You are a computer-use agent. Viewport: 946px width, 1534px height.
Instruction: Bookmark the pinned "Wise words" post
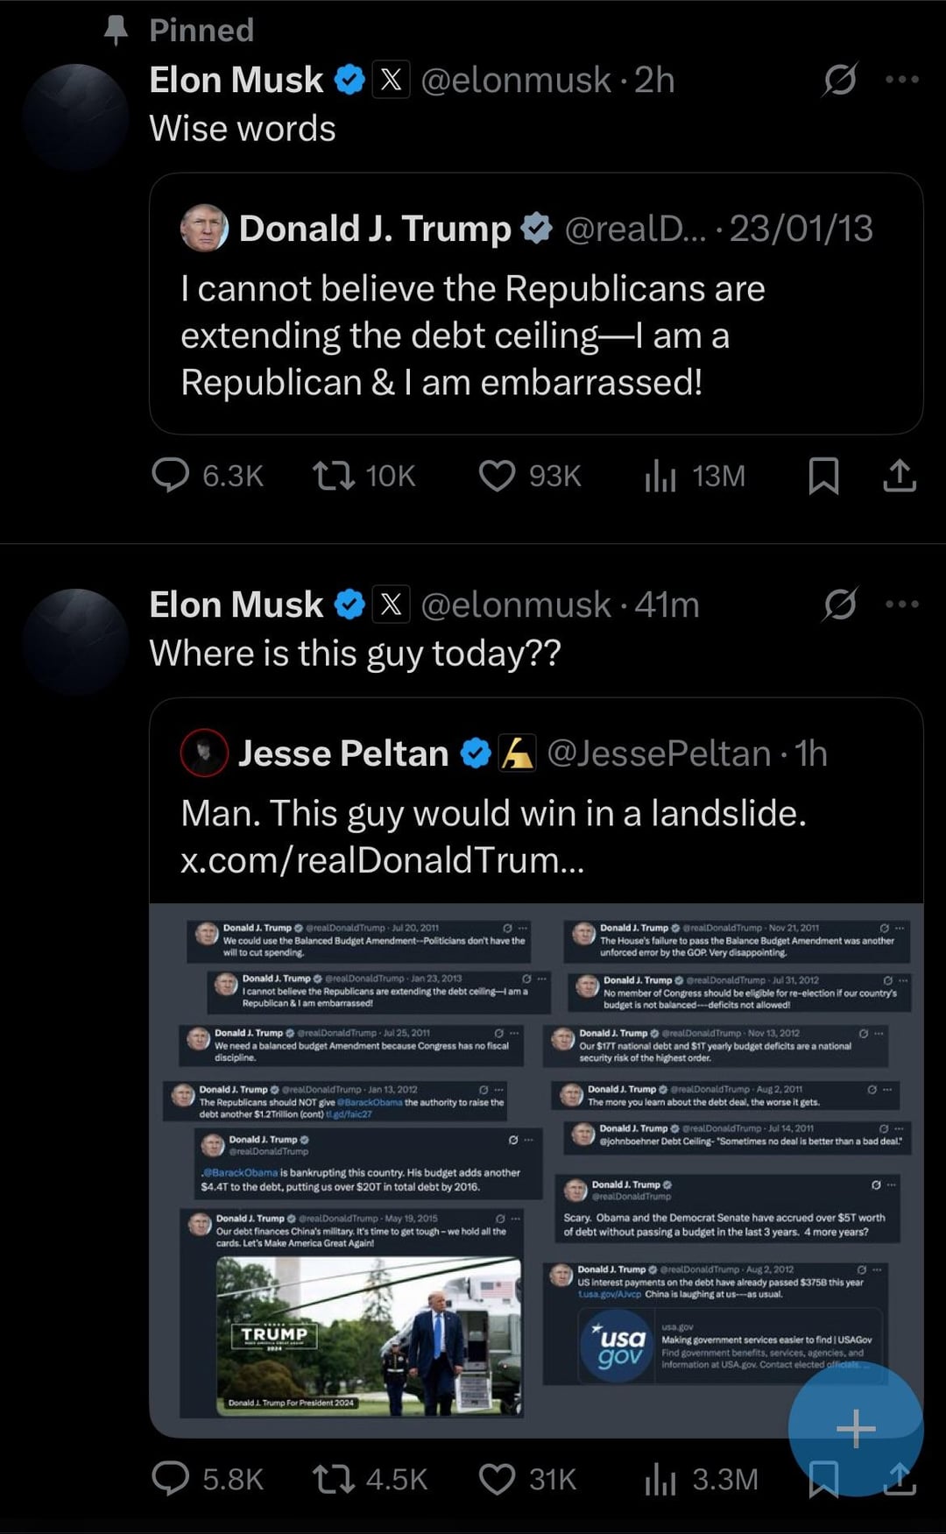pos(823,476)
